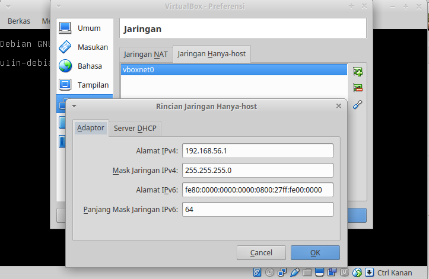
Task: Click the Alamat IPv4 input field
Action: pos(258,151)
